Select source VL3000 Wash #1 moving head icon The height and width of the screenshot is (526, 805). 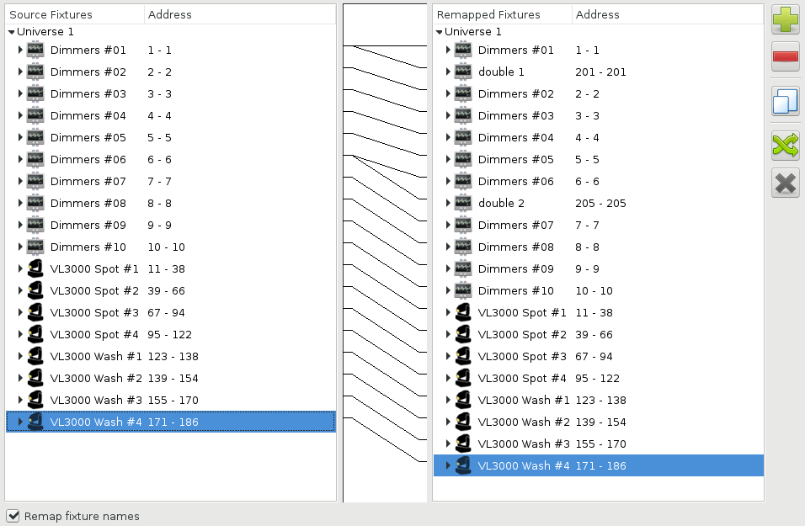(35, 356)
